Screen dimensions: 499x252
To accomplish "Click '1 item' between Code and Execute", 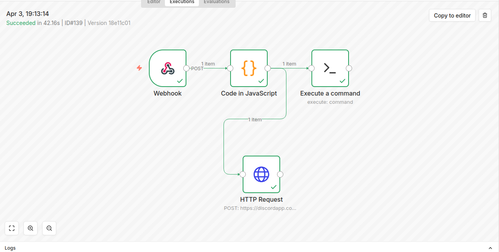I will (x=289, y=64).
